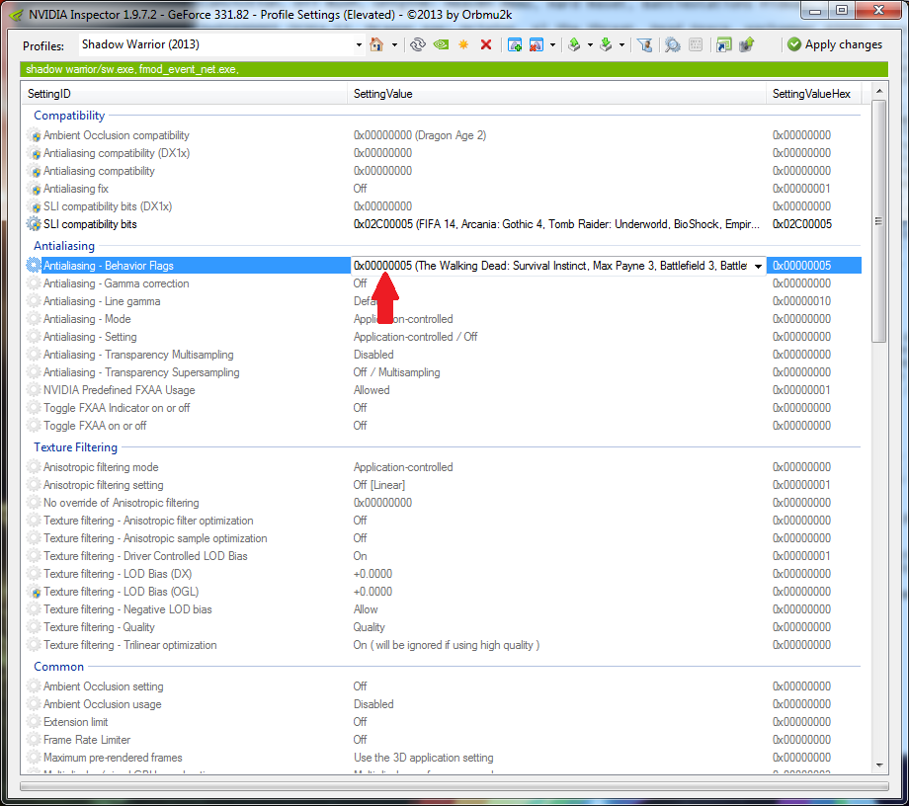Click the Home icon to return to global profile
Image resolution: width=909 pixels, height=806 pixels.
point(376,44)
